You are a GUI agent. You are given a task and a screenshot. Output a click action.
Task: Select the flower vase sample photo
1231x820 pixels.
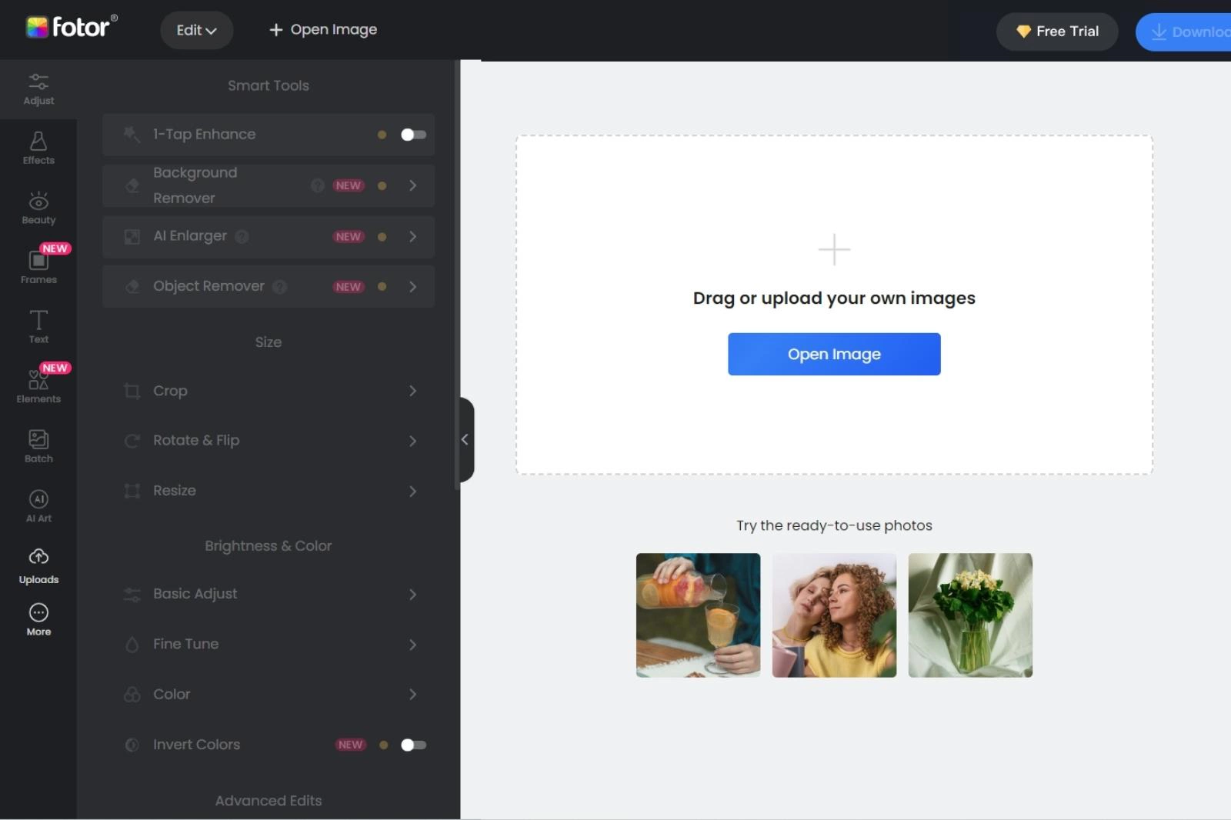(x=969, y=615)
